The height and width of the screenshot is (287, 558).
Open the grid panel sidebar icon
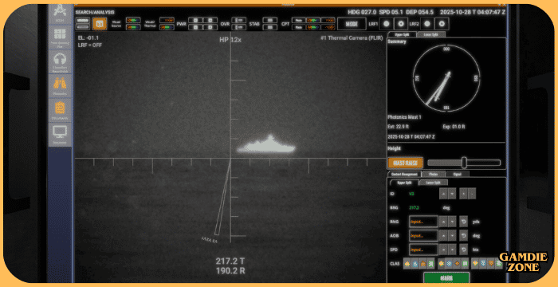tap(60, 36)
